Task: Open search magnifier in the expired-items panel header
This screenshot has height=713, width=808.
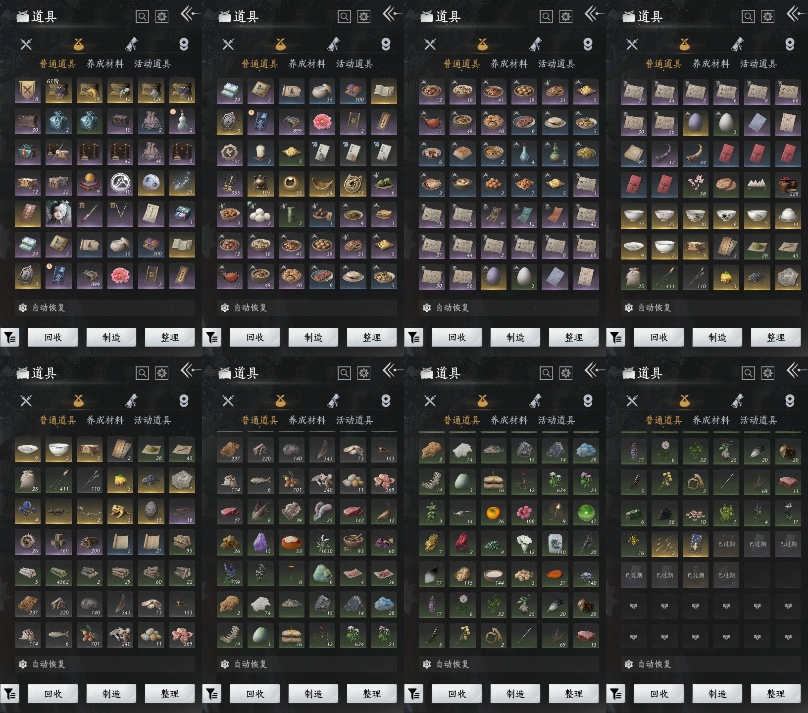Action: coord(748,373)
